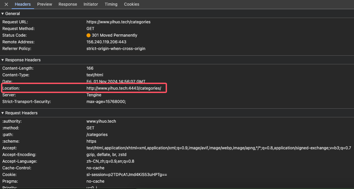The image size is (354, 189).
Task: Click the Server header value Tengine
Action: click(x=94, y=95)
